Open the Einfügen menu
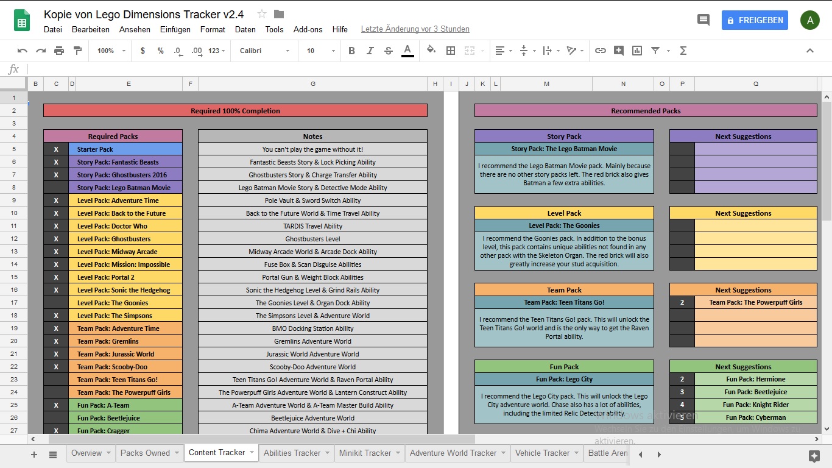 [x=175, y=29]
